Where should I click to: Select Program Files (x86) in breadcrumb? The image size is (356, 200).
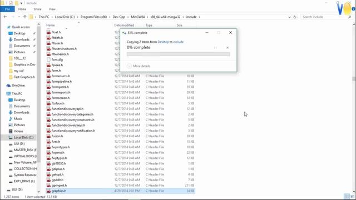[x=93, y=17]
